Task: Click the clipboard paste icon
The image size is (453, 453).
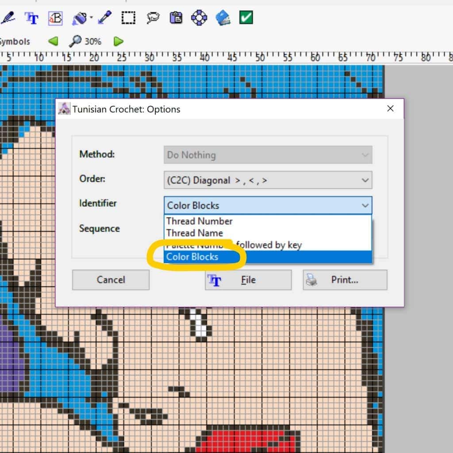Action: click(176, 18)
